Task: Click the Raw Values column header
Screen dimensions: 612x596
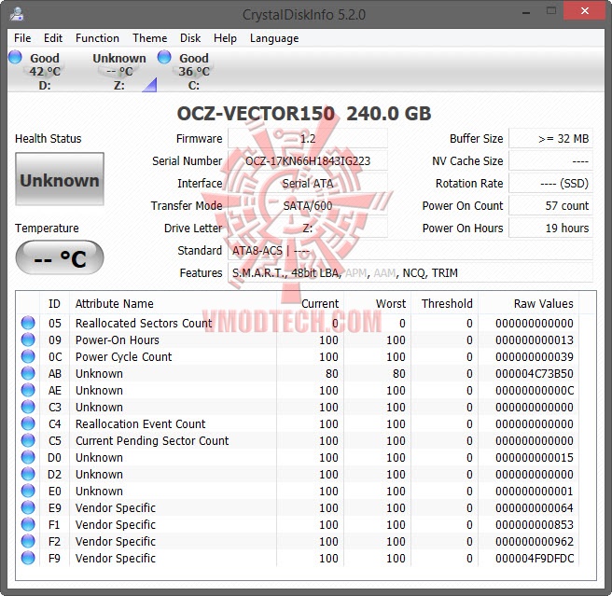Action: point(528,304)
